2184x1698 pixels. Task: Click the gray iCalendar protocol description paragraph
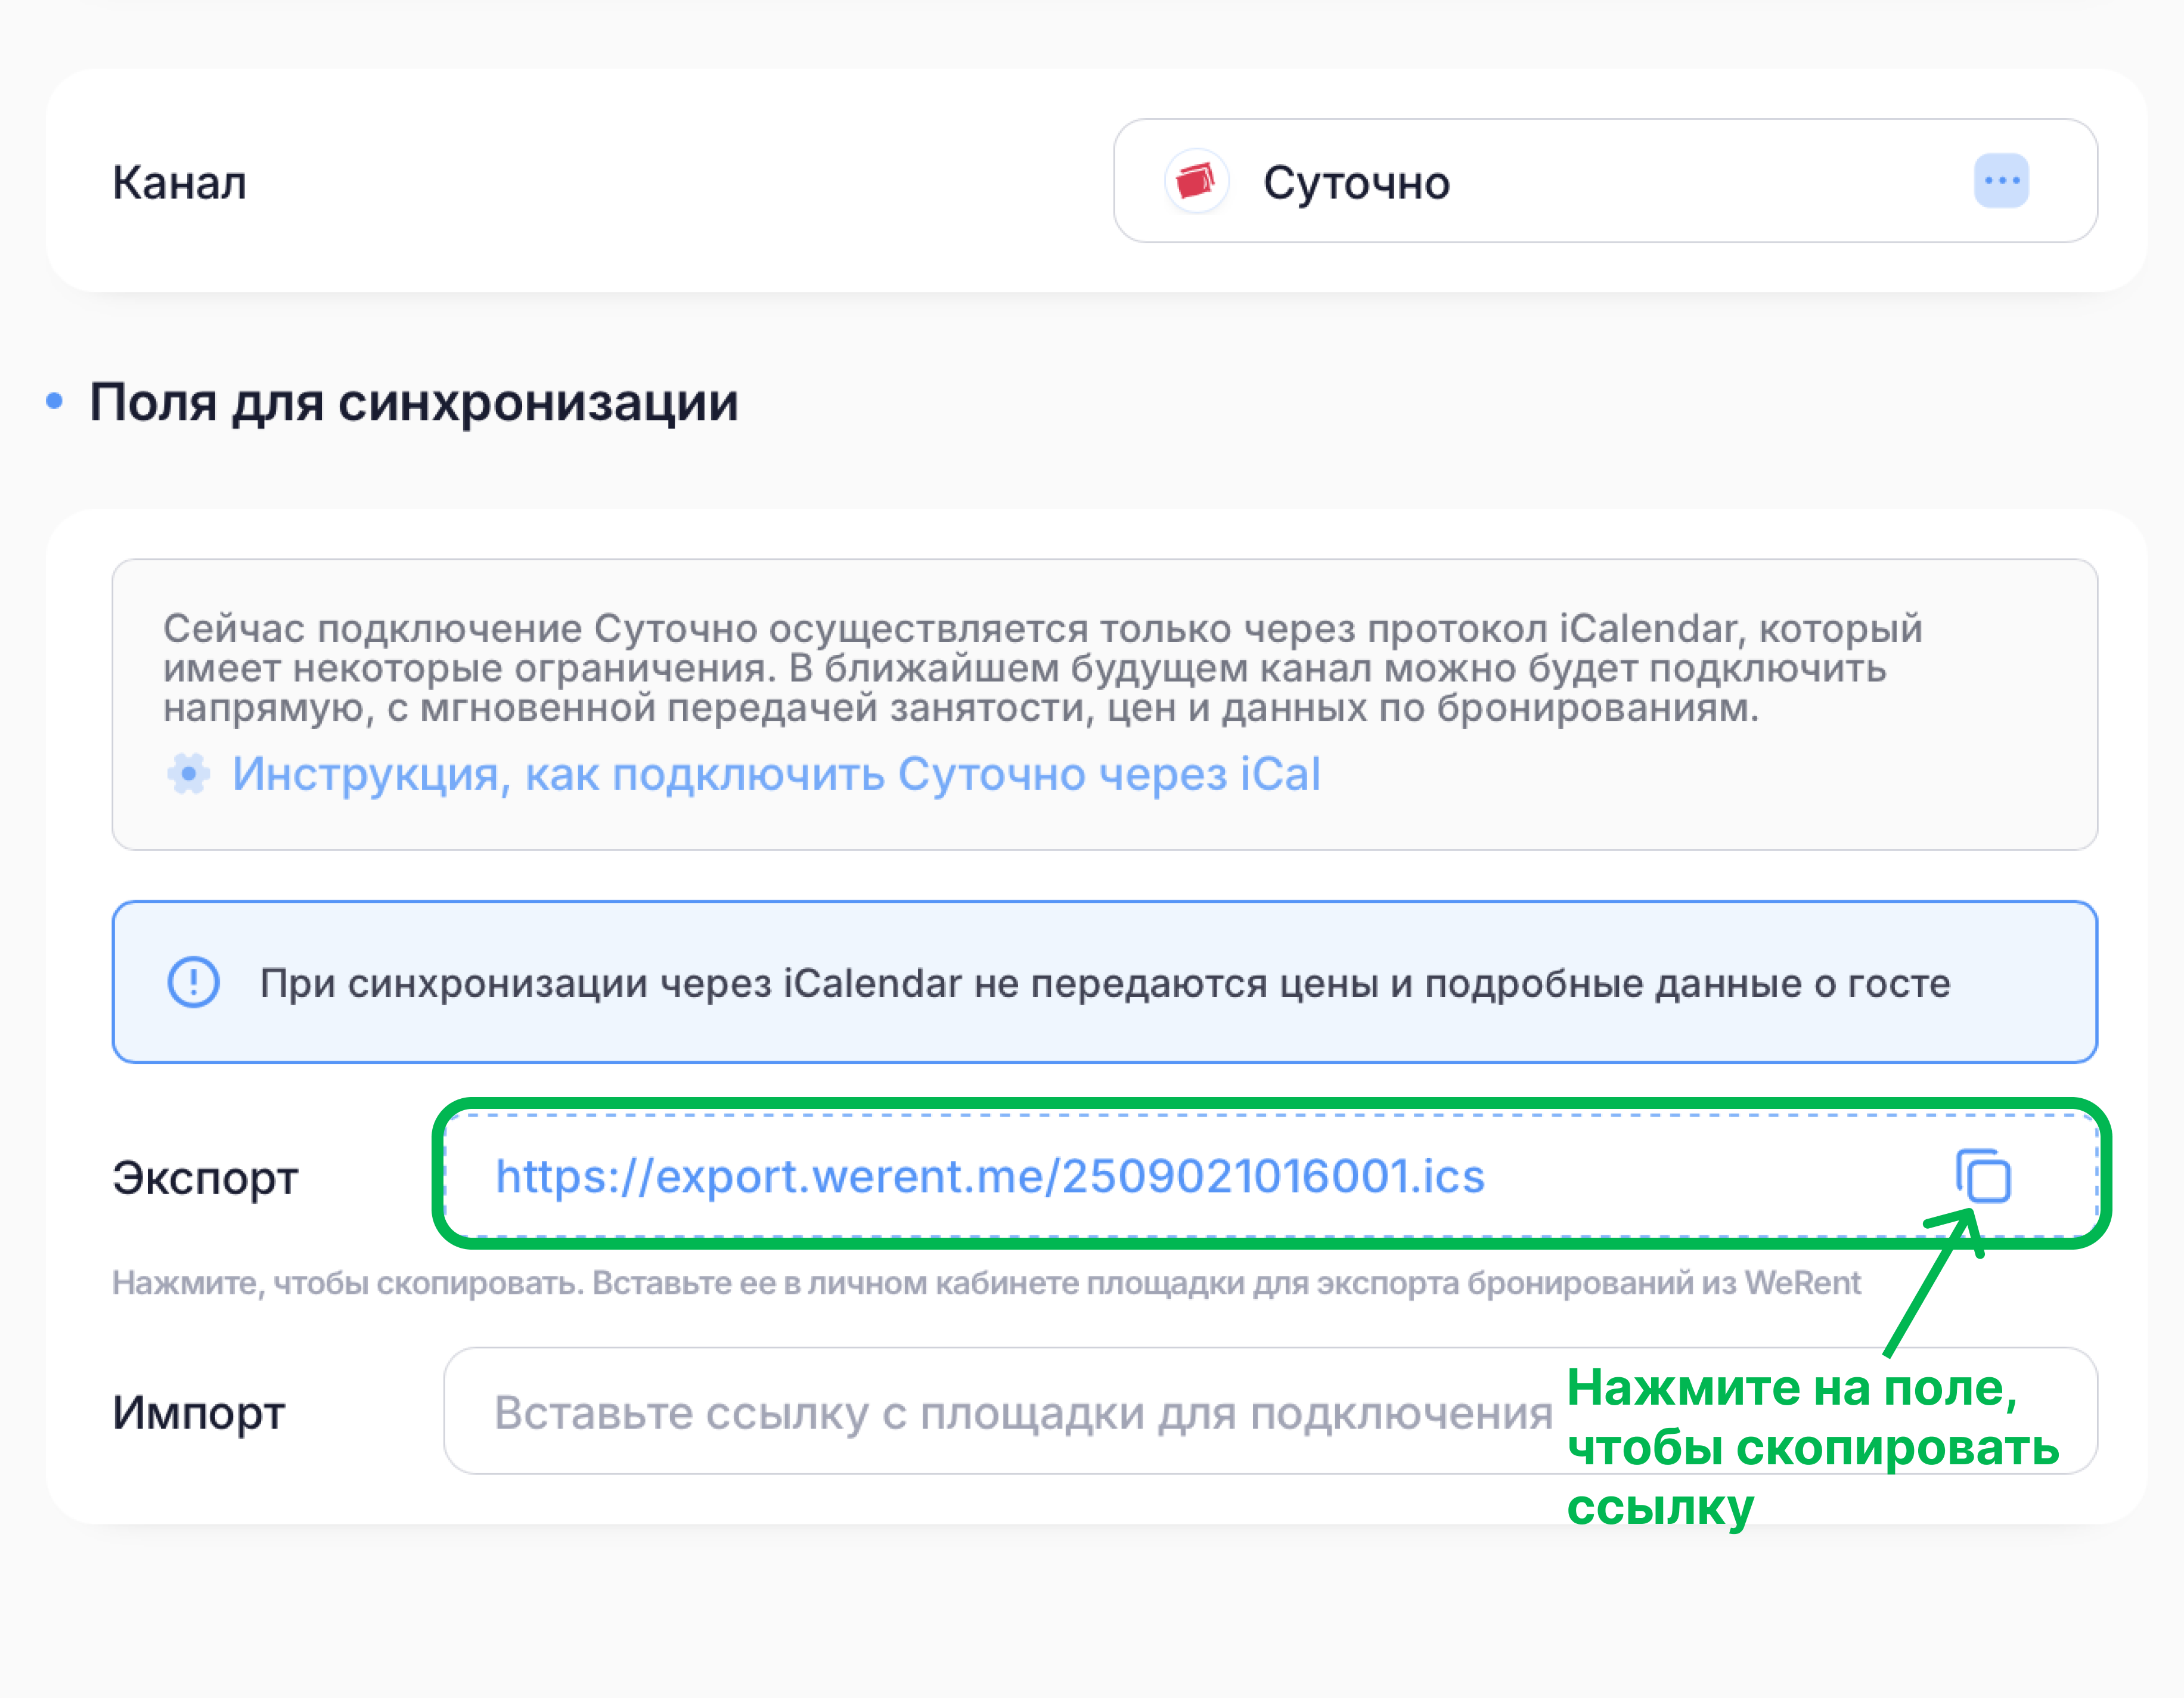[1040, 668]
